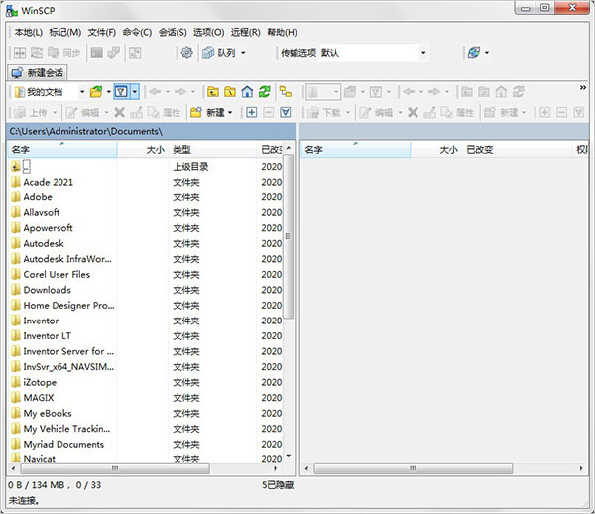Click the local 属性 properties button
The image size is (595, 514).
(164, 112)
